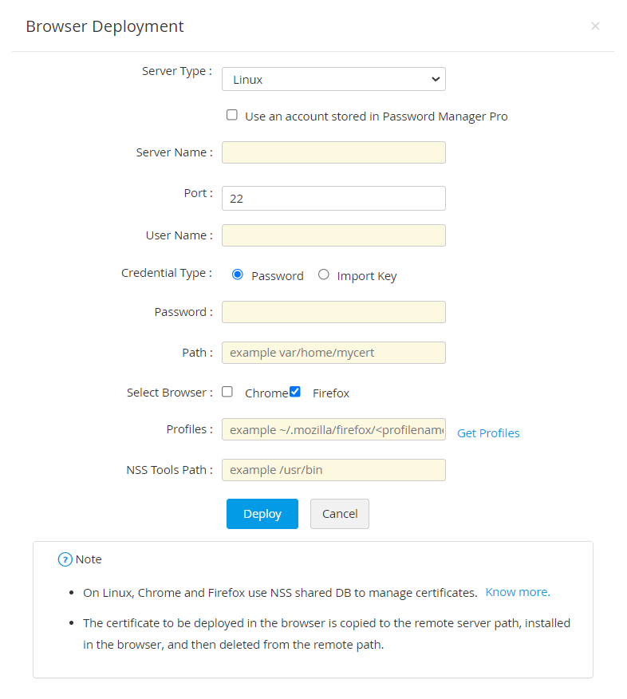Click the Cancel button

point(340,514)
